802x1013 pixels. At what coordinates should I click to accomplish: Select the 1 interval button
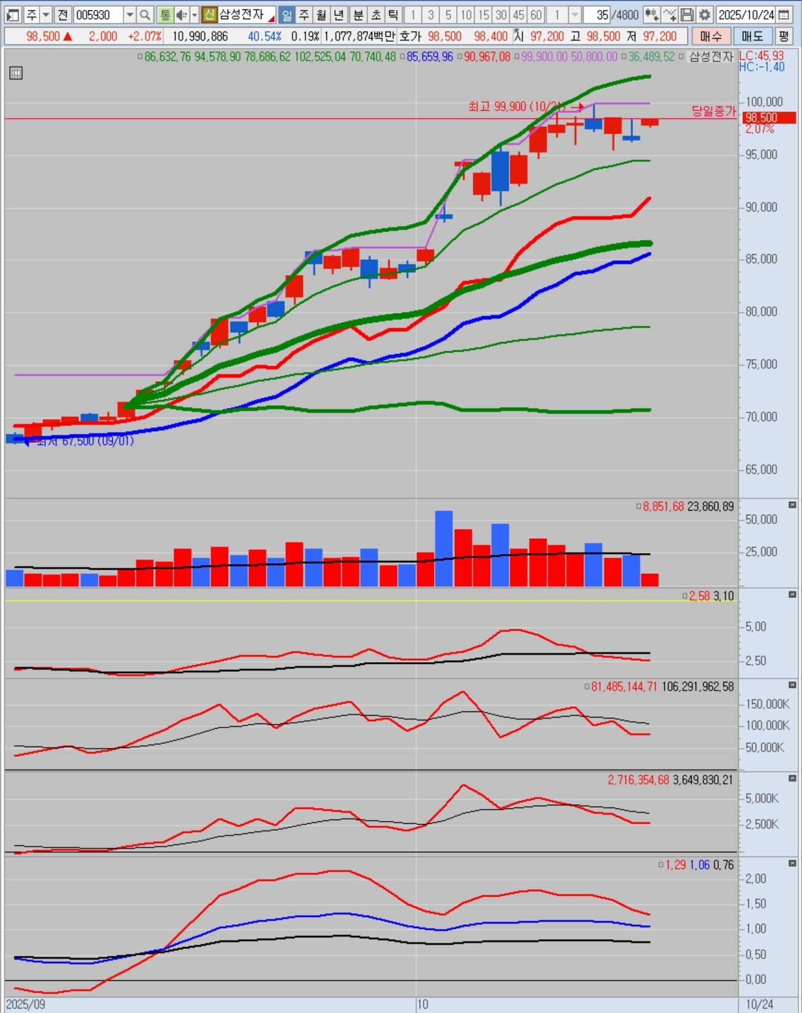pos(413,15)
